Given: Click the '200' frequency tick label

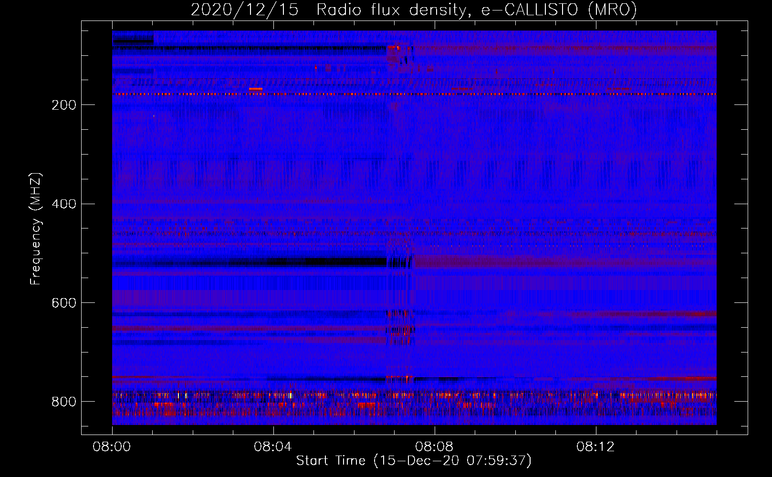Looking at the screenshot, I should (64, 105).
